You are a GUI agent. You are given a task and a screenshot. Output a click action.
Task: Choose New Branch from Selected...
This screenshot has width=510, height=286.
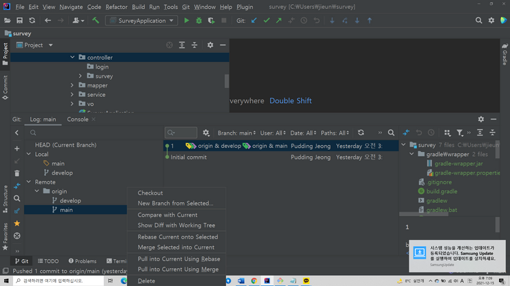coord(176,203)
